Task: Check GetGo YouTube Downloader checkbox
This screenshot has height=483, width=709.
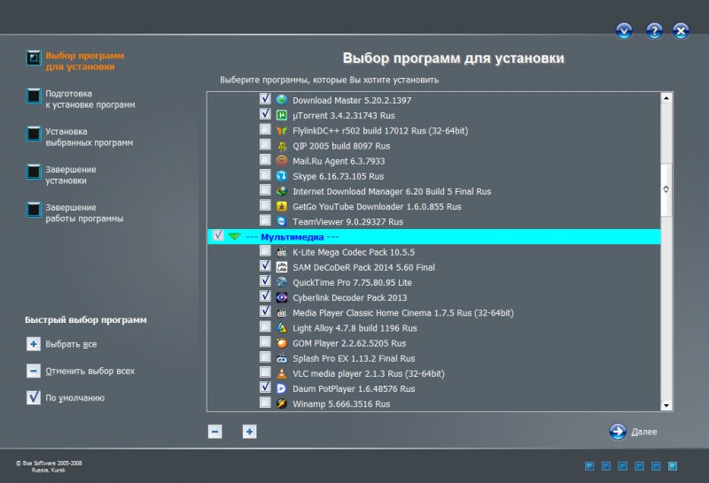Action: point(265,205)
